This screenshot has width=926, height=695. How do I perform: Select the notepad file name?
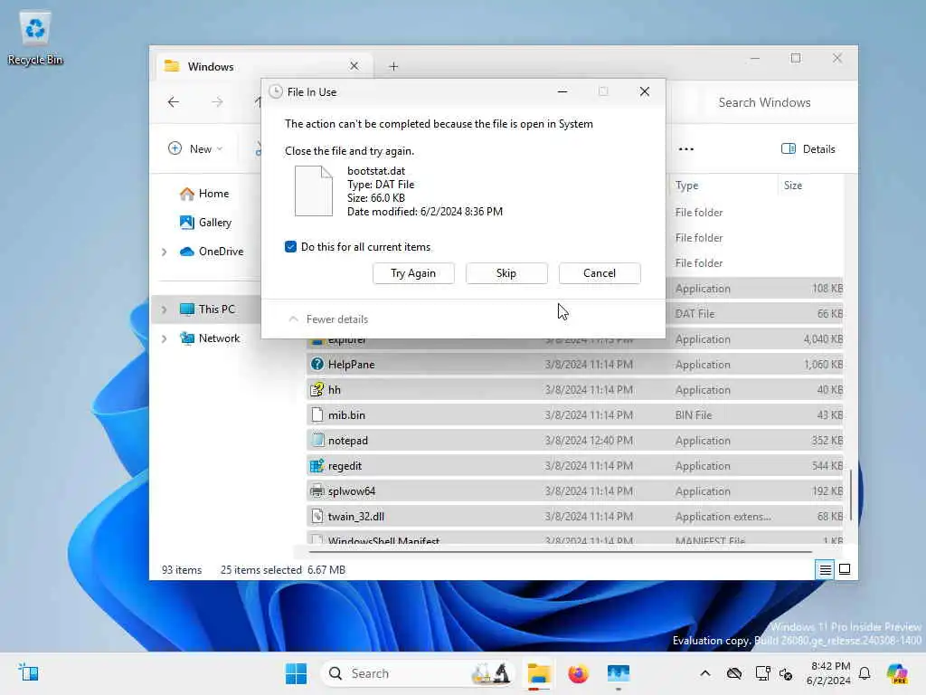click(x=348, y=441)
